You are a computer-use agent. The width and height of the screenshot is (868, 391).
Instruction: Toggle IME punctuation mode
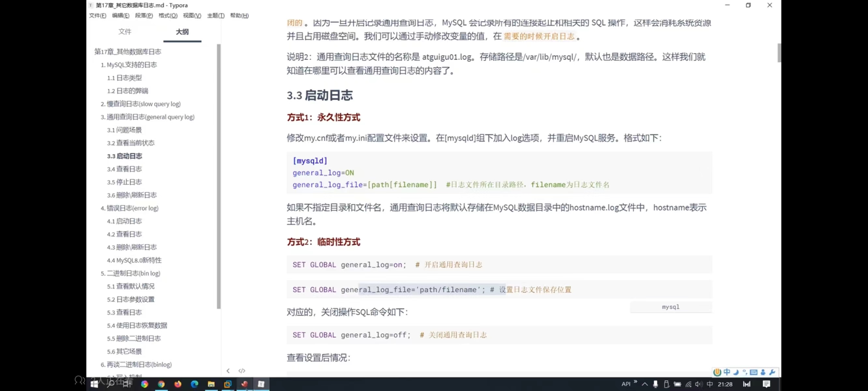tap(745, 372)
